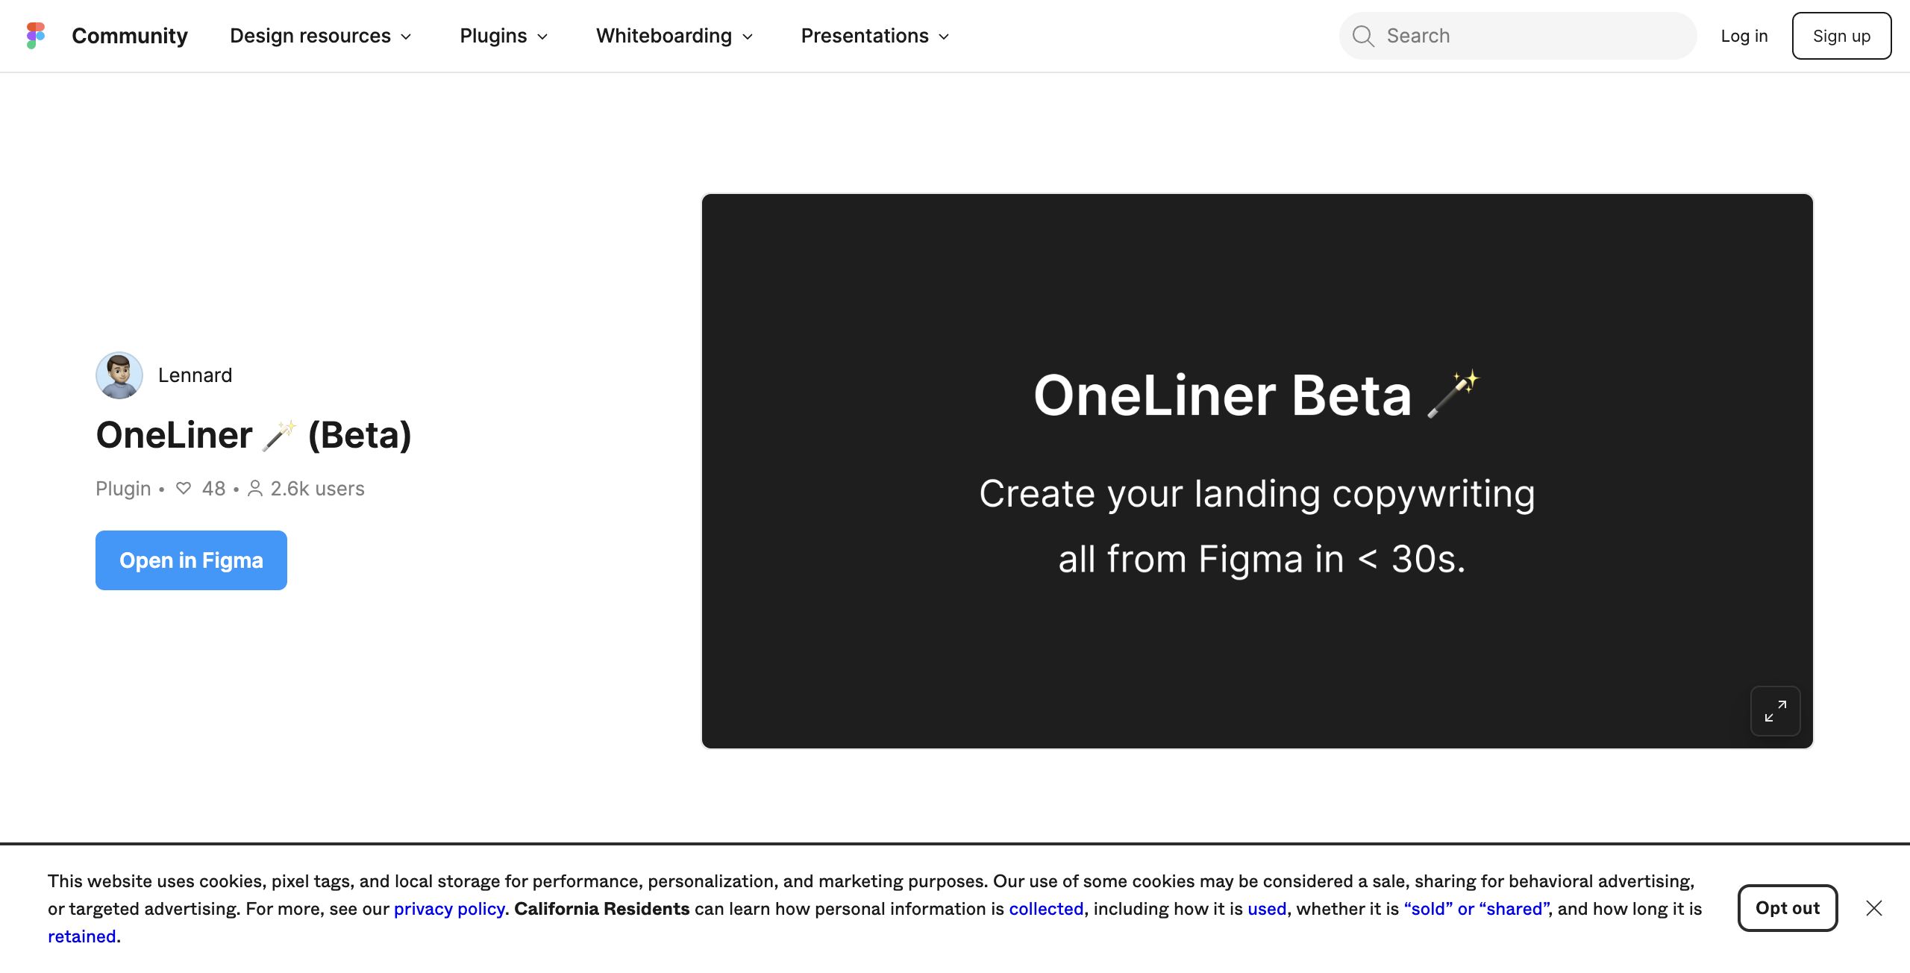Viewport: 1910px width, 973px height.
Task: Click the Figma logo icon
Action: click(36, 36)
